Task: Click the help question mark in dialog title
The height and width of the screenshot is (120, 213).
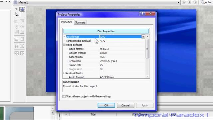Action: [142, 13]
